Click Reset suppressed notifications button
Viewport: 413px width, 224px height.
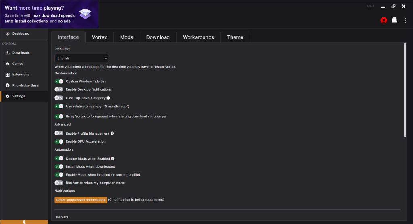(81, 200)
